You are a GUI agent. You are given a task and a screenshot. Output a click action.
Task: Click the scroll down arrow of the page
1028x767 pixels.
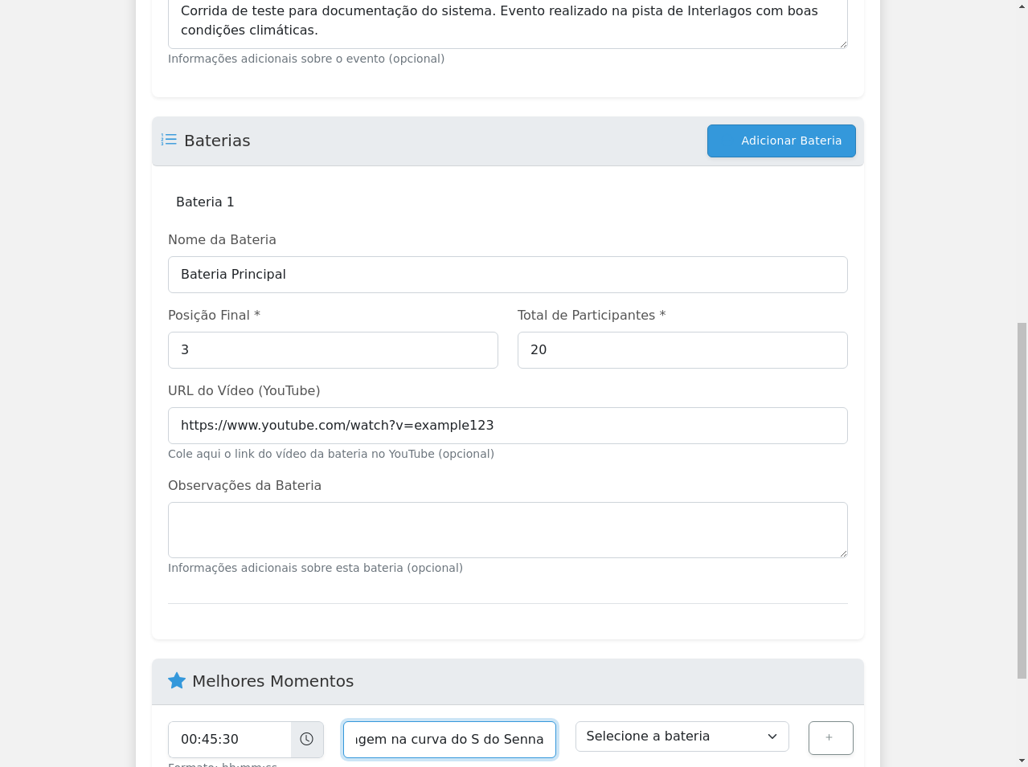(1022, 760)
